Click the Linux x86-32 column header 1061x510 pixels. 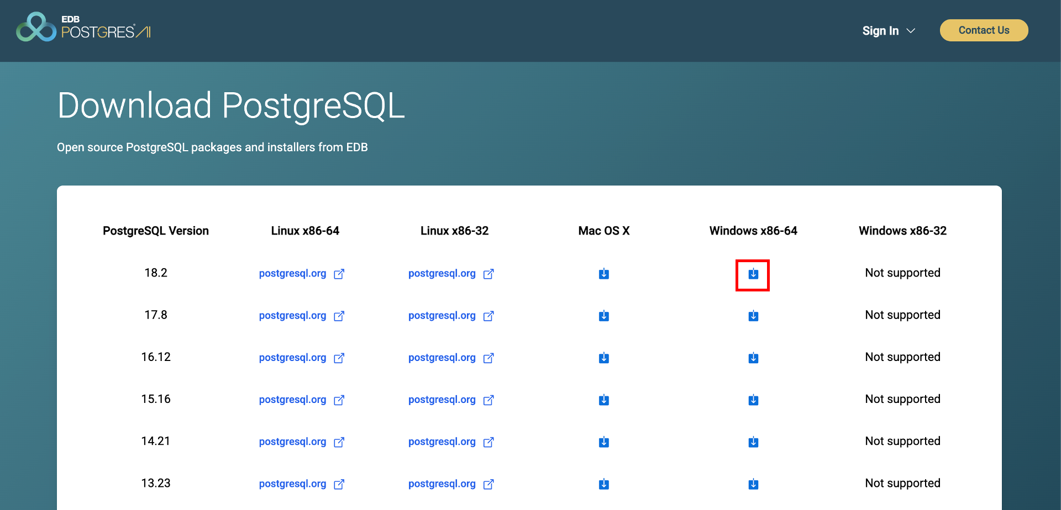(454, 231)
